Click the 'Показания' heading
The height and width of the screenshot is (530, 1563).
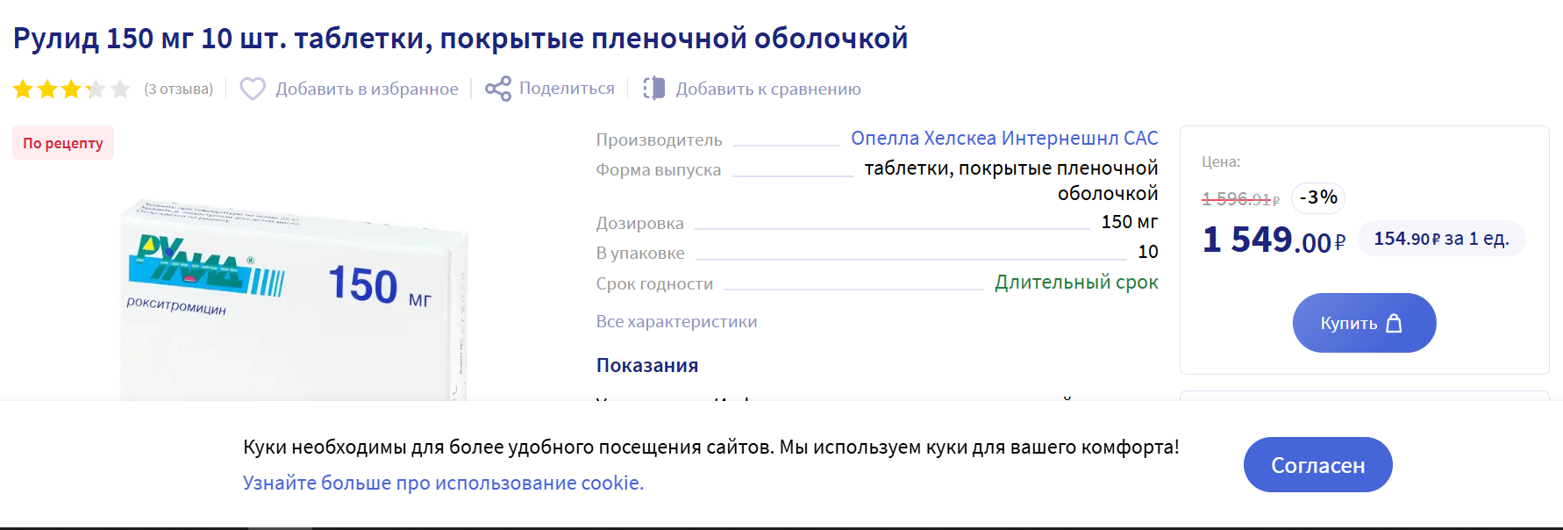647,365
